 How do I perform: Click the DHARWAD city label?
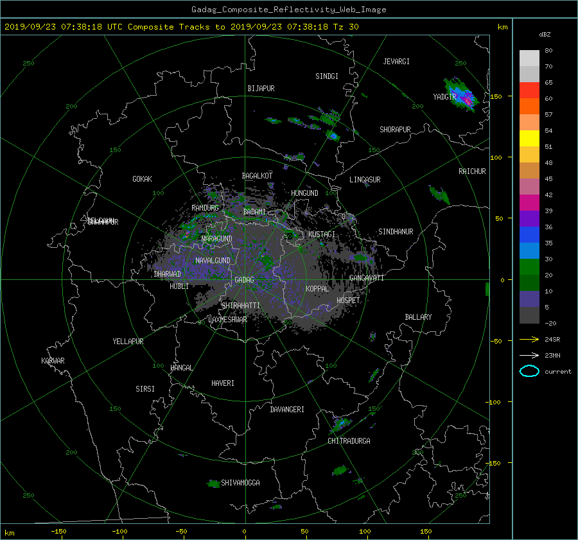pos(168,274)
